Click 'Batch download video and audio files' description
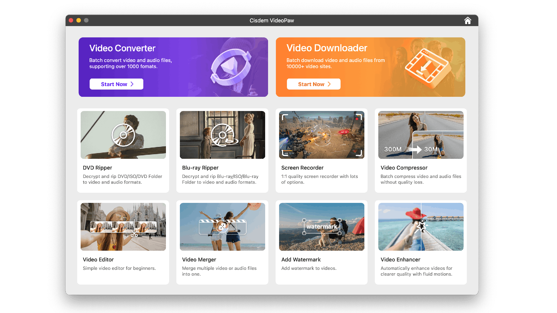Image resolution: width=557 pixels, height=313 pixels. coord(336,63)
